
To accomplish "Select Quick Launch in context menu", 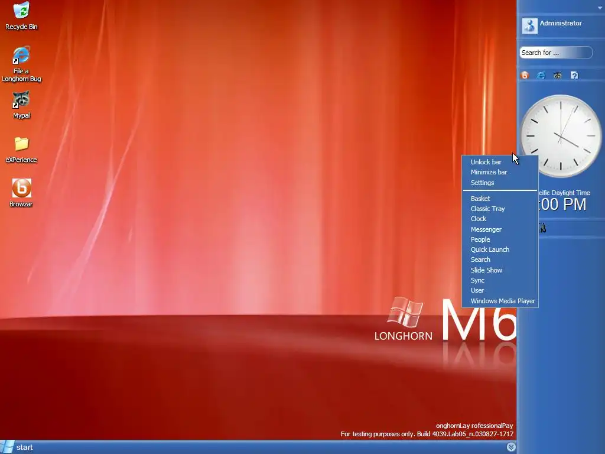I will click(x=500, y=249).
